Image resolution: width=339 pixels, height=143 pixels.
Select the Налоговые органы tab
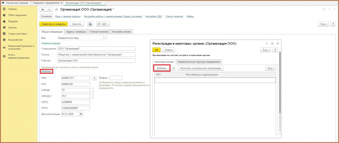point(164,62)
